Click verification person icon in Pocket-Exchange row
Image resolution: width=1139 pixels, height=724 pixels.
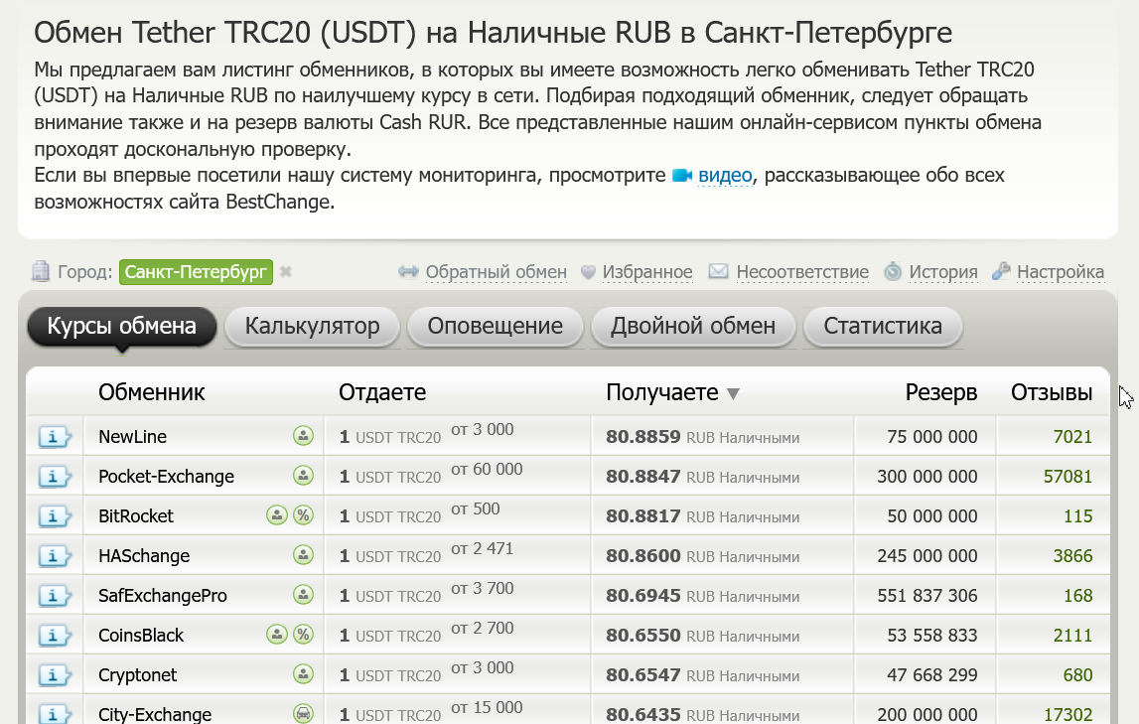click(303, 476)
